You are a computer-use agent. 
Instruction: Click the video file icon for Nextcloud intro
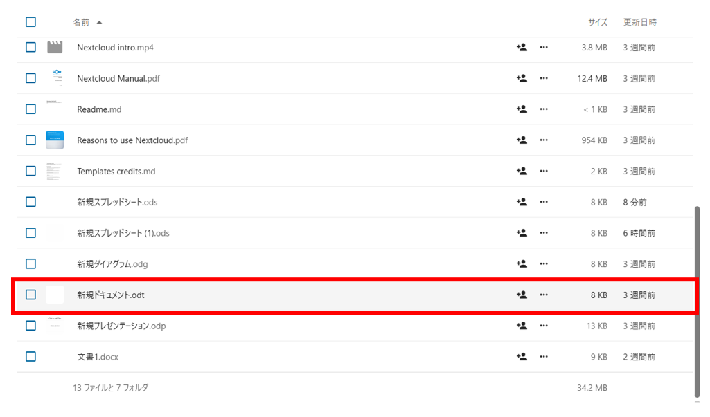tap(55, 48)
